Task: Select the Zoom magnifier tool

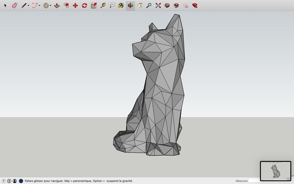Action: point(149,5)
